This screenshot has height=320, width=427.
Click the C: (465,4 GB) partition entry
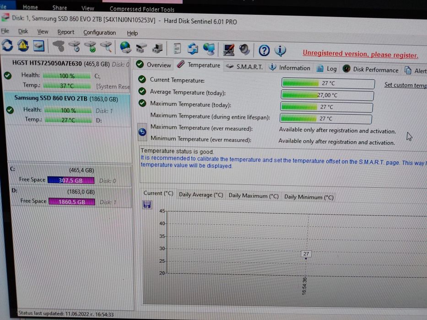click(x=71, y=175)
